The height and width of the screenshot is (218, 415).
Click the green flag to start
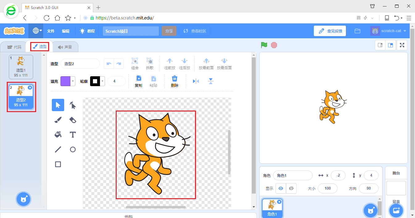click(264, 45)
